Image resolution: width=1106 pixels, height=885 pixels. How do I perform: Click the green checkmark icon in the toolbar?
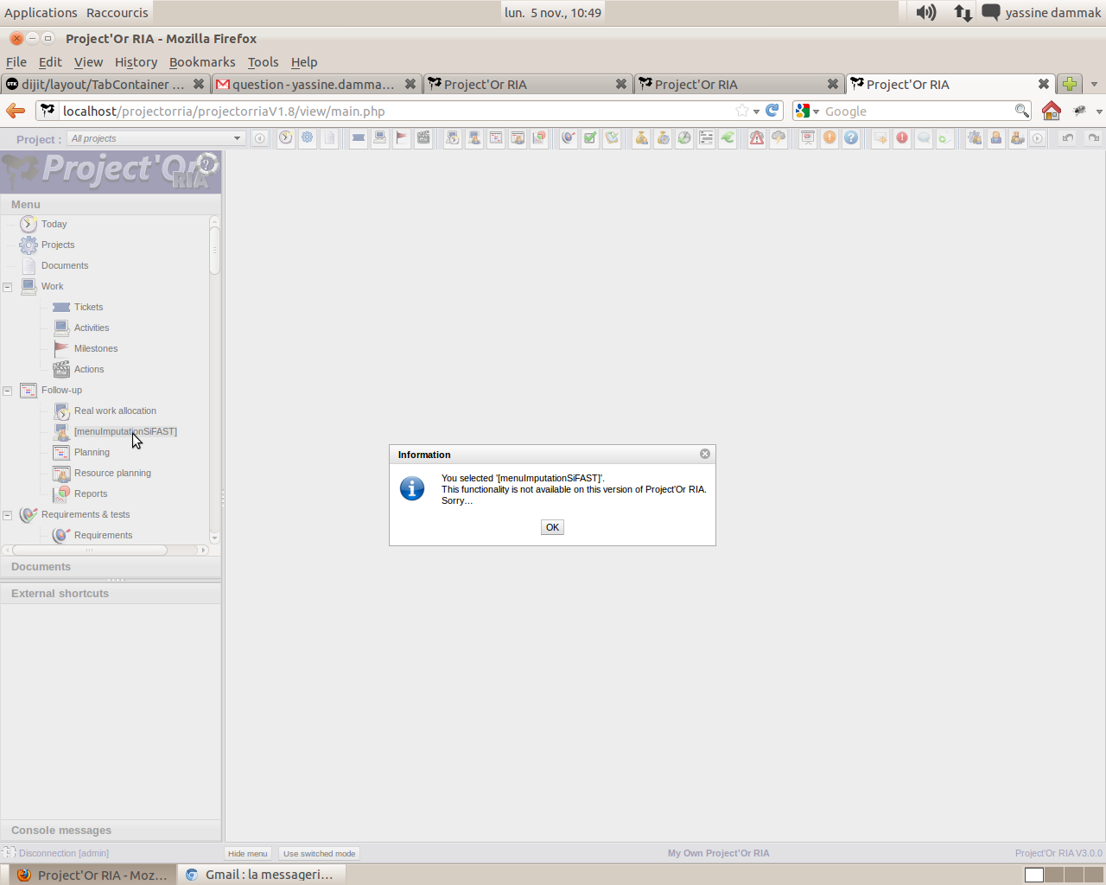[x=590, y=138]
